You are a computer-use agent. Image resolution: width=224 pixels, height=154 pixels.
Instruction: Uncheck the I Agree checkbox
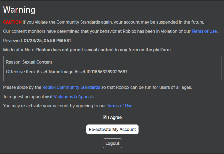[105, 117]
